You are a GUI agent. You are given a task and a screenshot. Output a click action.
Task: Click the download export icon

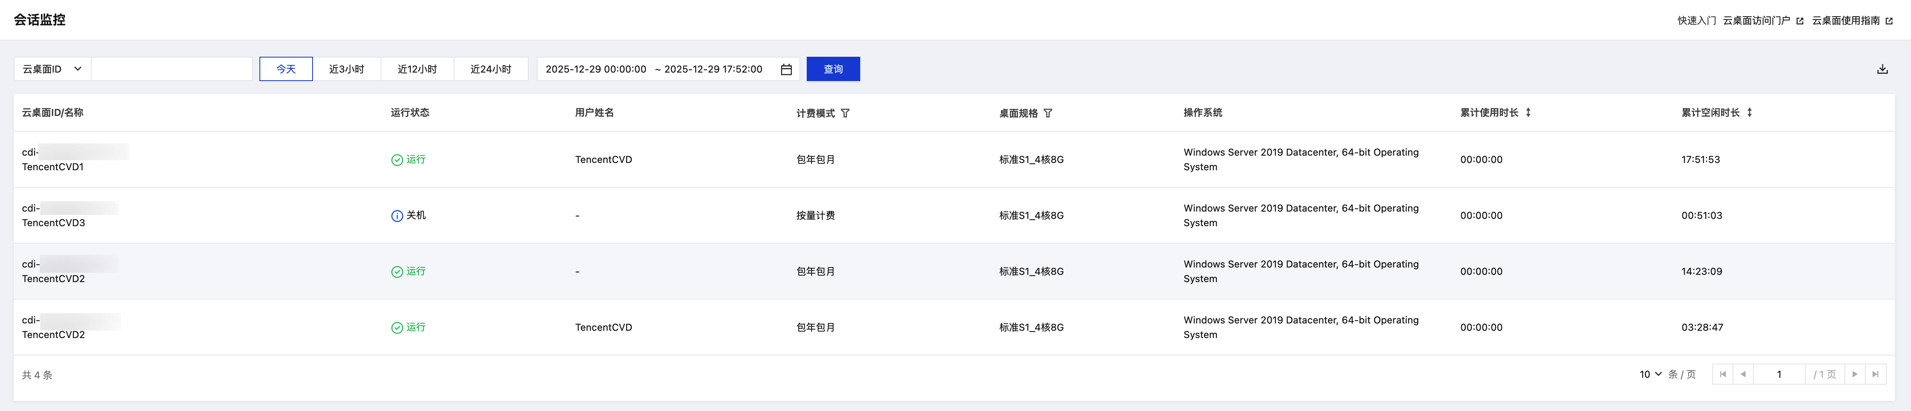point(1882,69)
